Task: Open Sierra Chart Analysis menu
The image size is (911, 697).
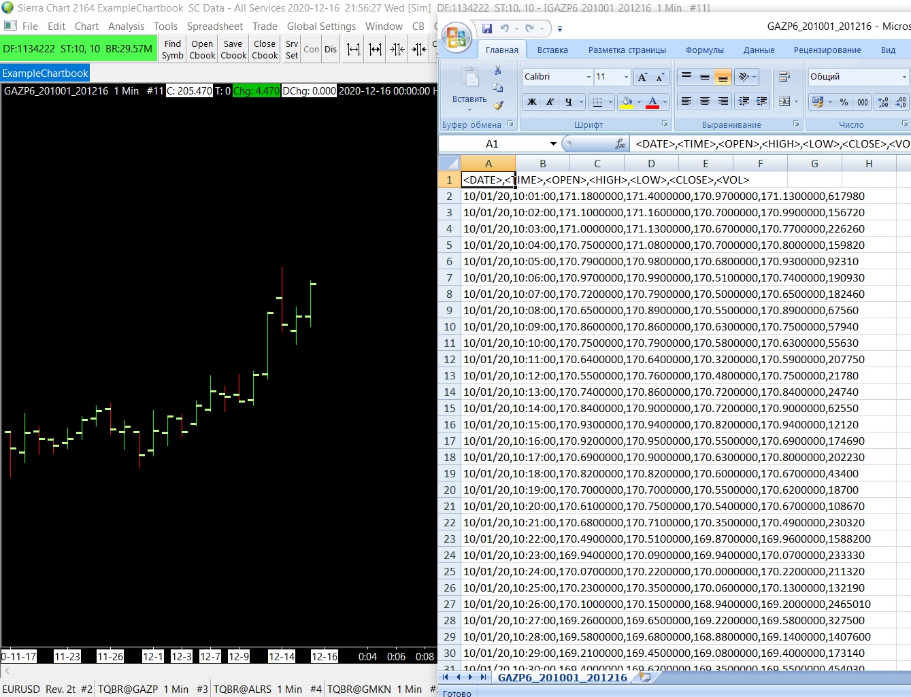Action: point(127,26)
